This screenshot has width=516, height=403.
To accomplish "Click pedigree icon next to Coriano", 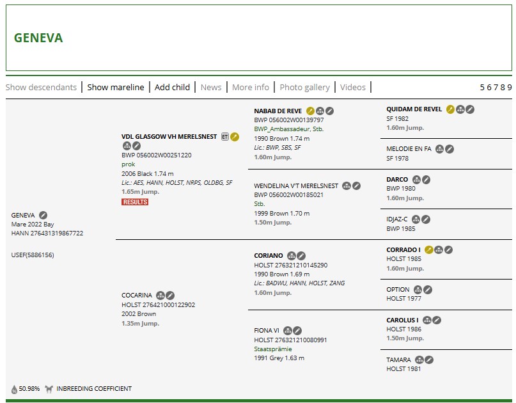I will [292, 256].
